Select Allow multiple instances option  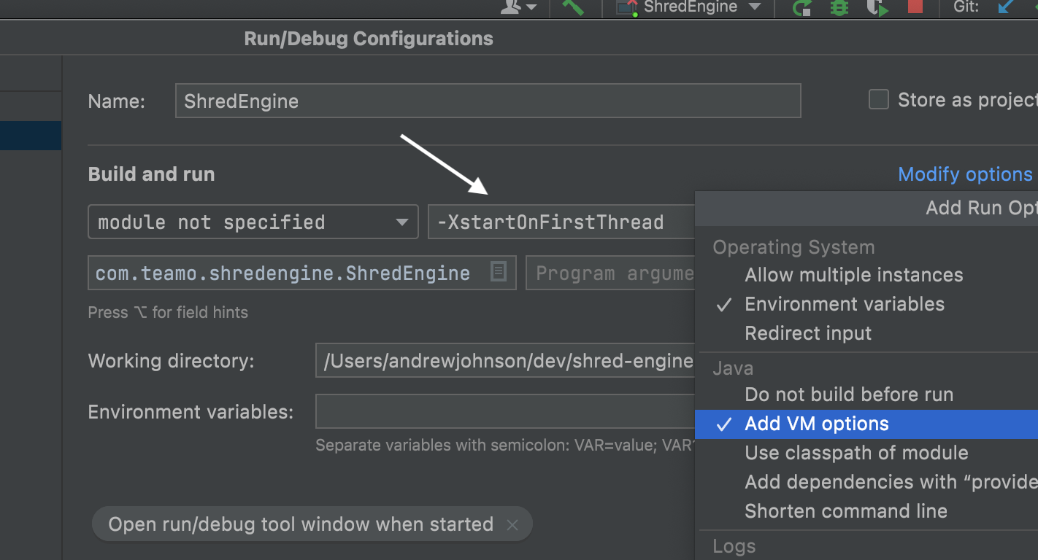tap(868, 275)
